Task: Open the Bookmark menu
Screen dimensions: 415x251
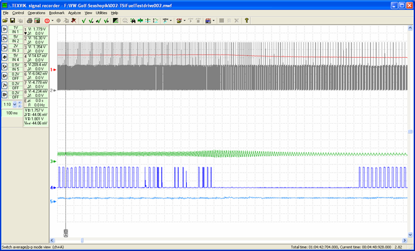Action: [57, 13]
